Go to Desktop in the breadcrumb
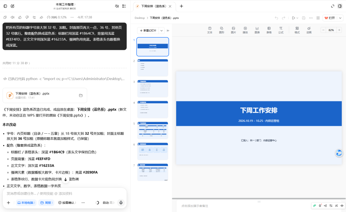 tap(140, 18)
